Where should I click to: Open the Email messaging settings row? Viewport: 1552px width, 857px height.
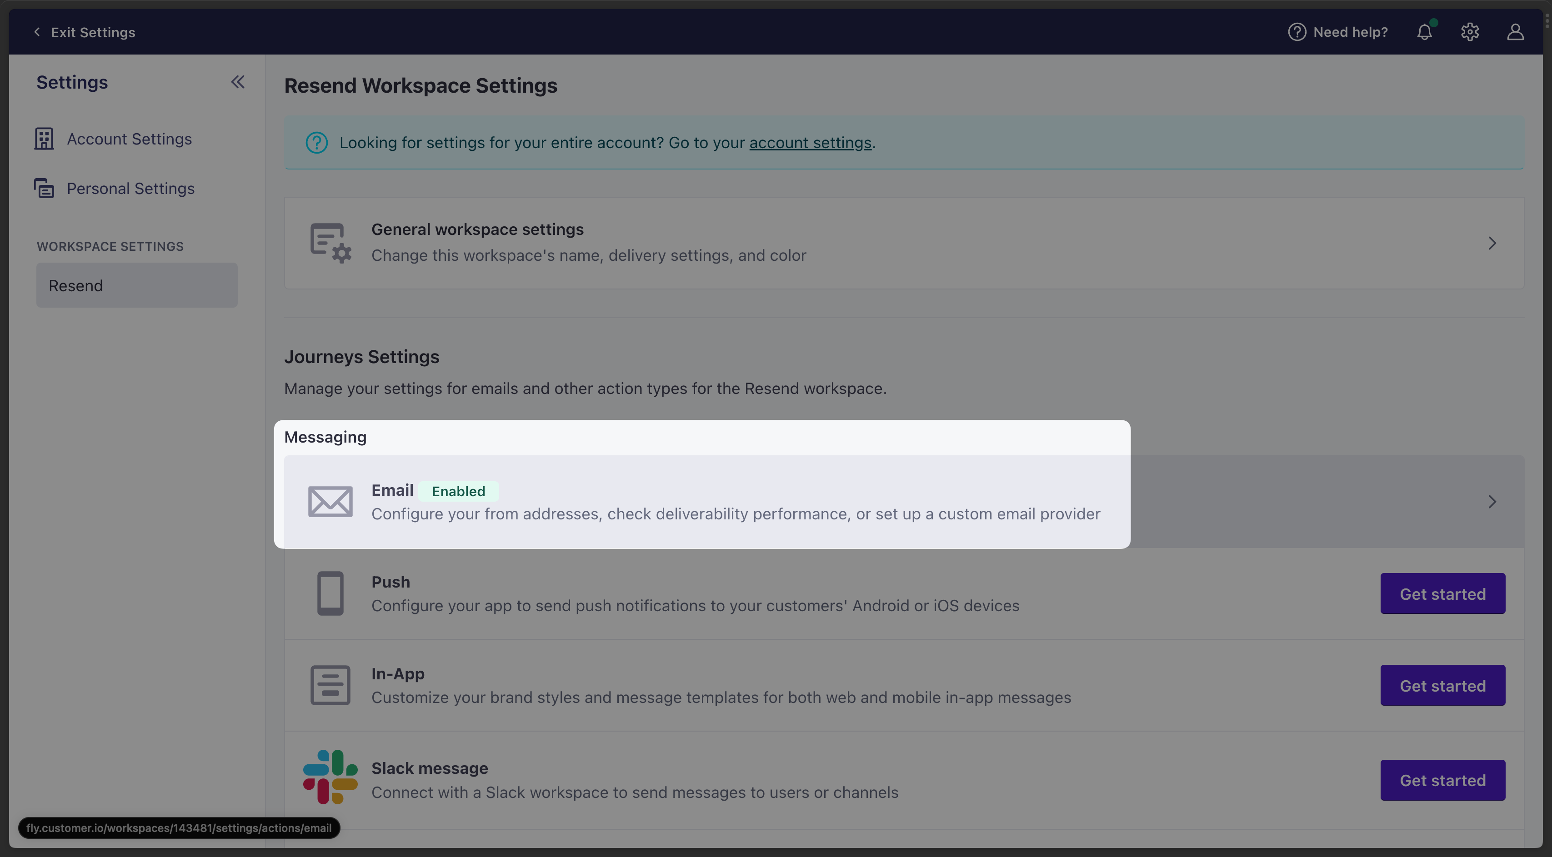(x=904, y=502)
